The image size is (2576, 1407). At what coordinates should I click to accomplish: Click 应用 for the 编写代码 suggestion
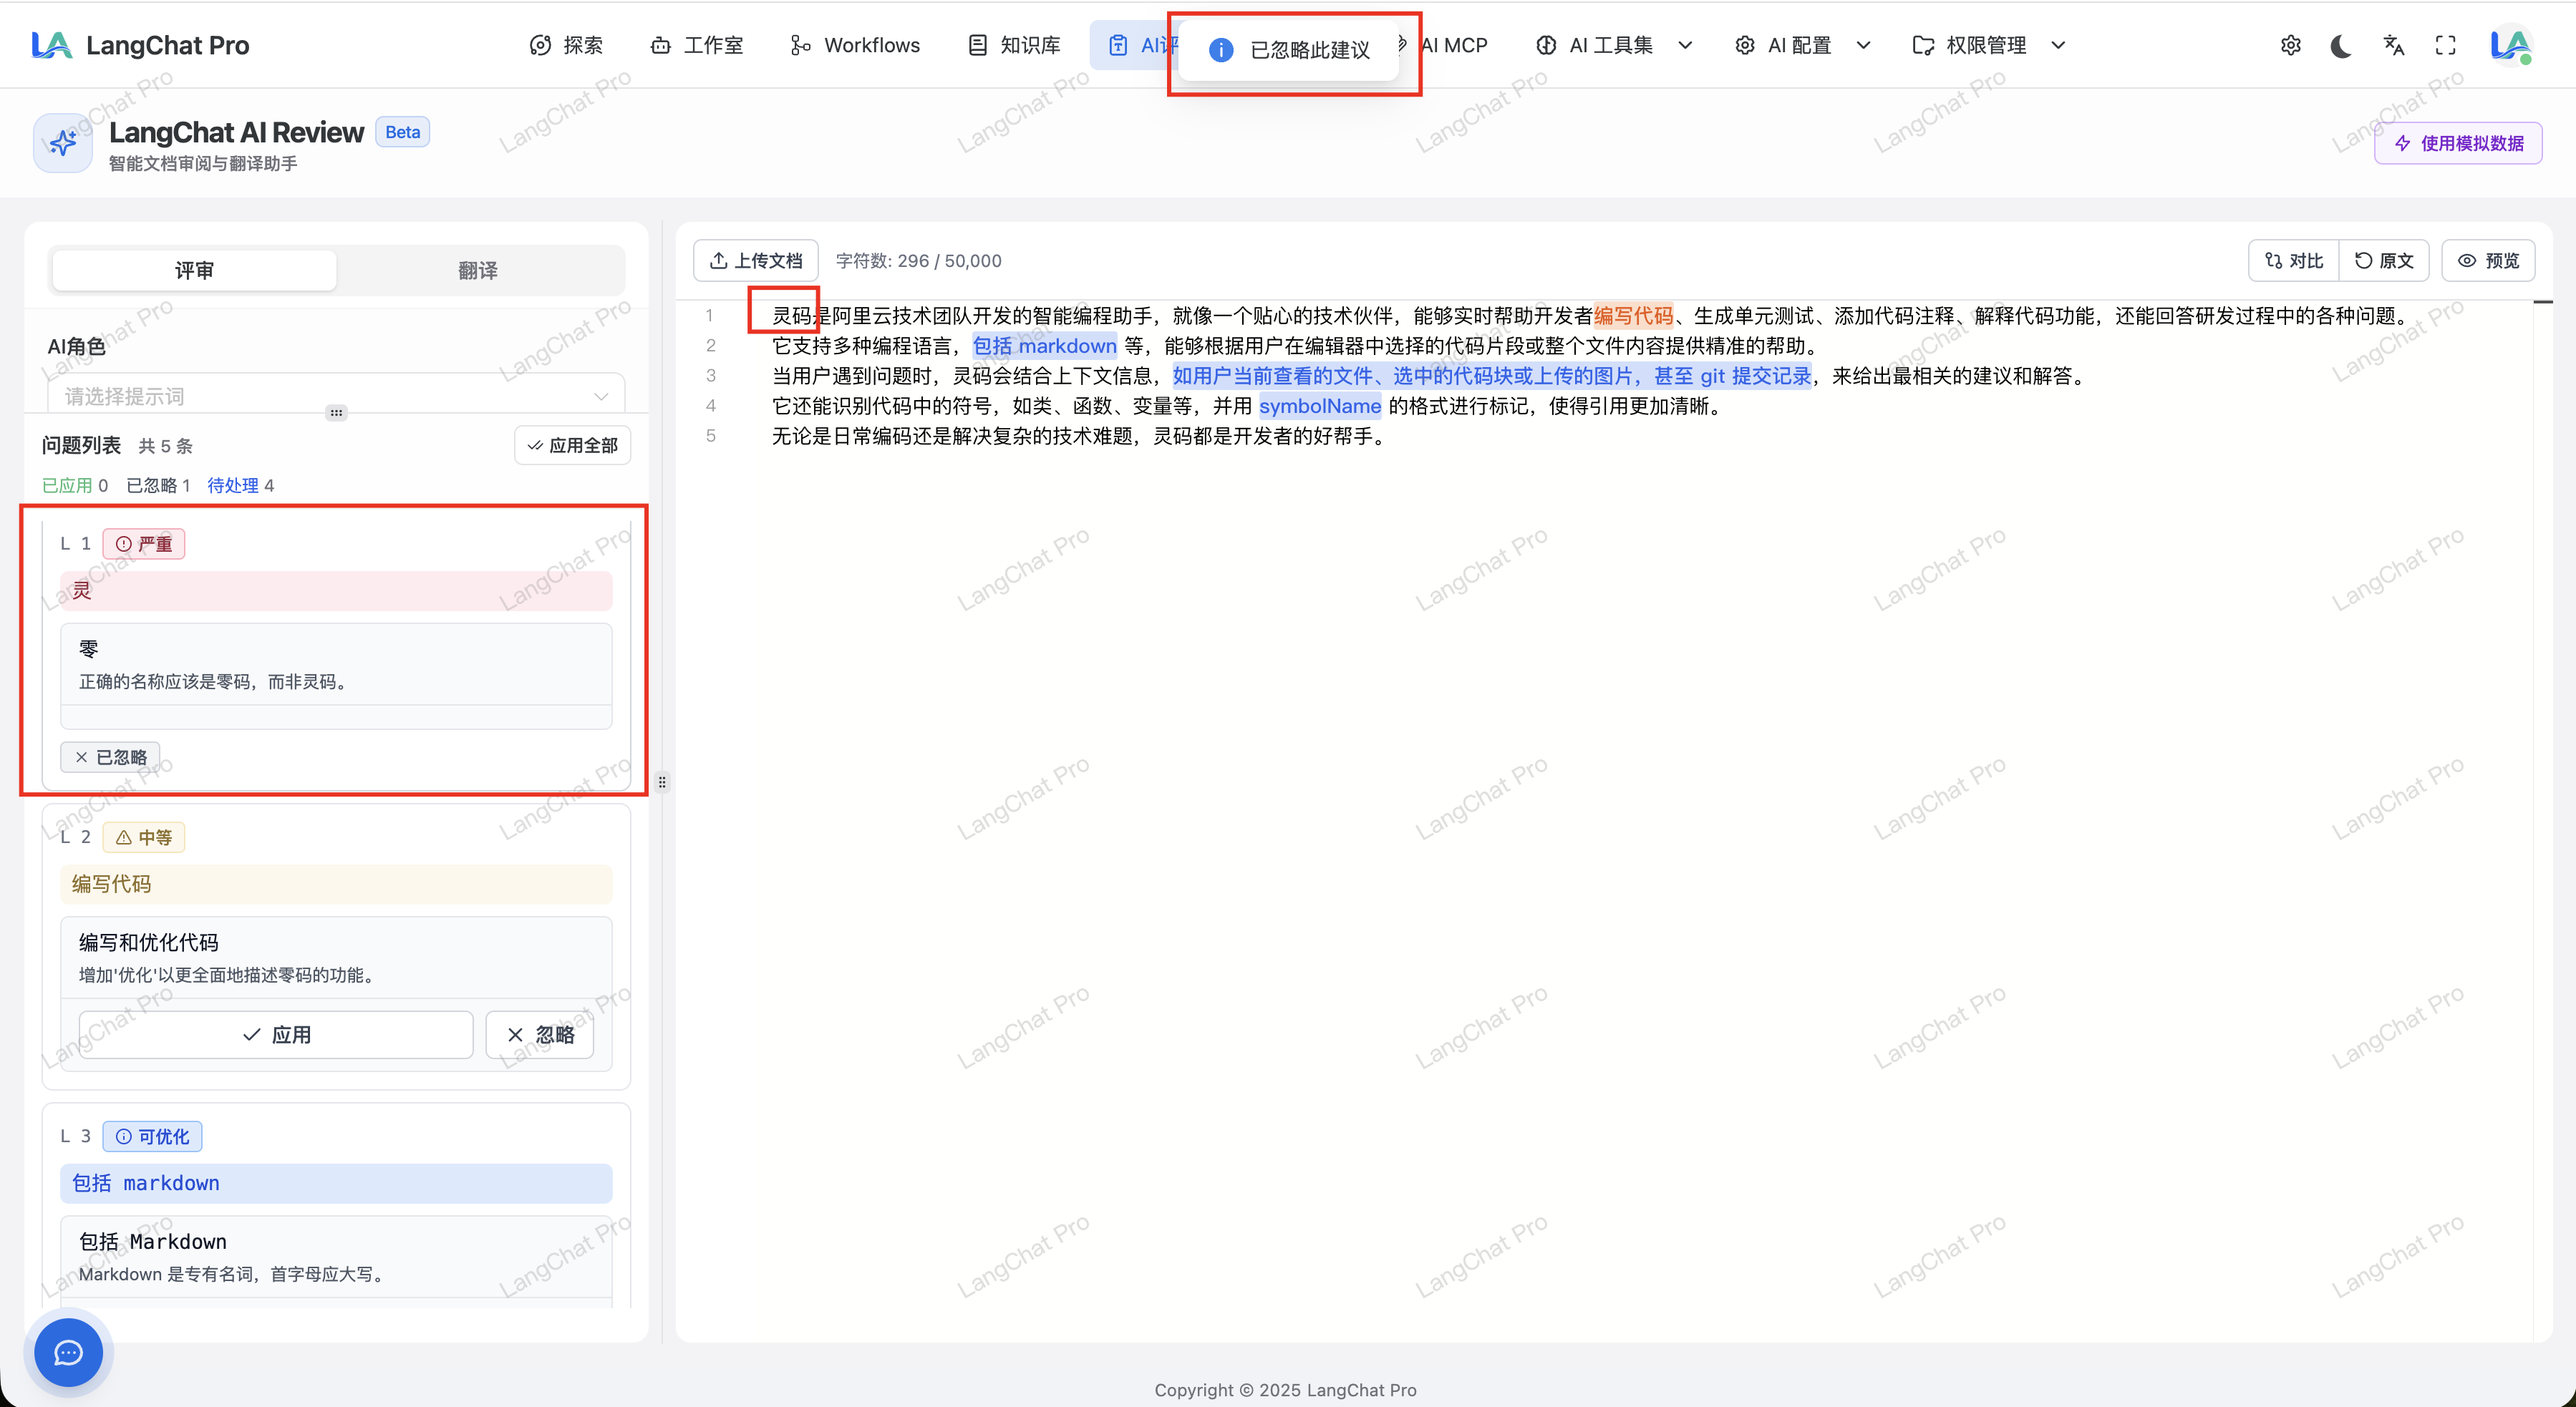[x=276, y=1034]
